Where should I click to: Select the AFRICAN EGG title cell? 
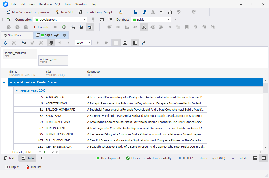click(x=65, y=97)
